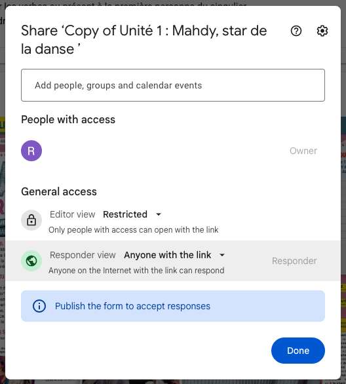Select the Editor view label

pyautogui.click(x=73, y=214)
